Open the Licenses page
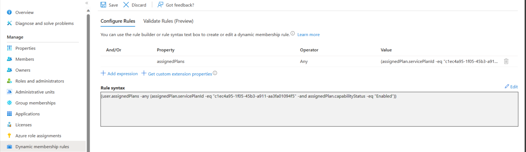The image size is (526, 152). click(24, 125)
